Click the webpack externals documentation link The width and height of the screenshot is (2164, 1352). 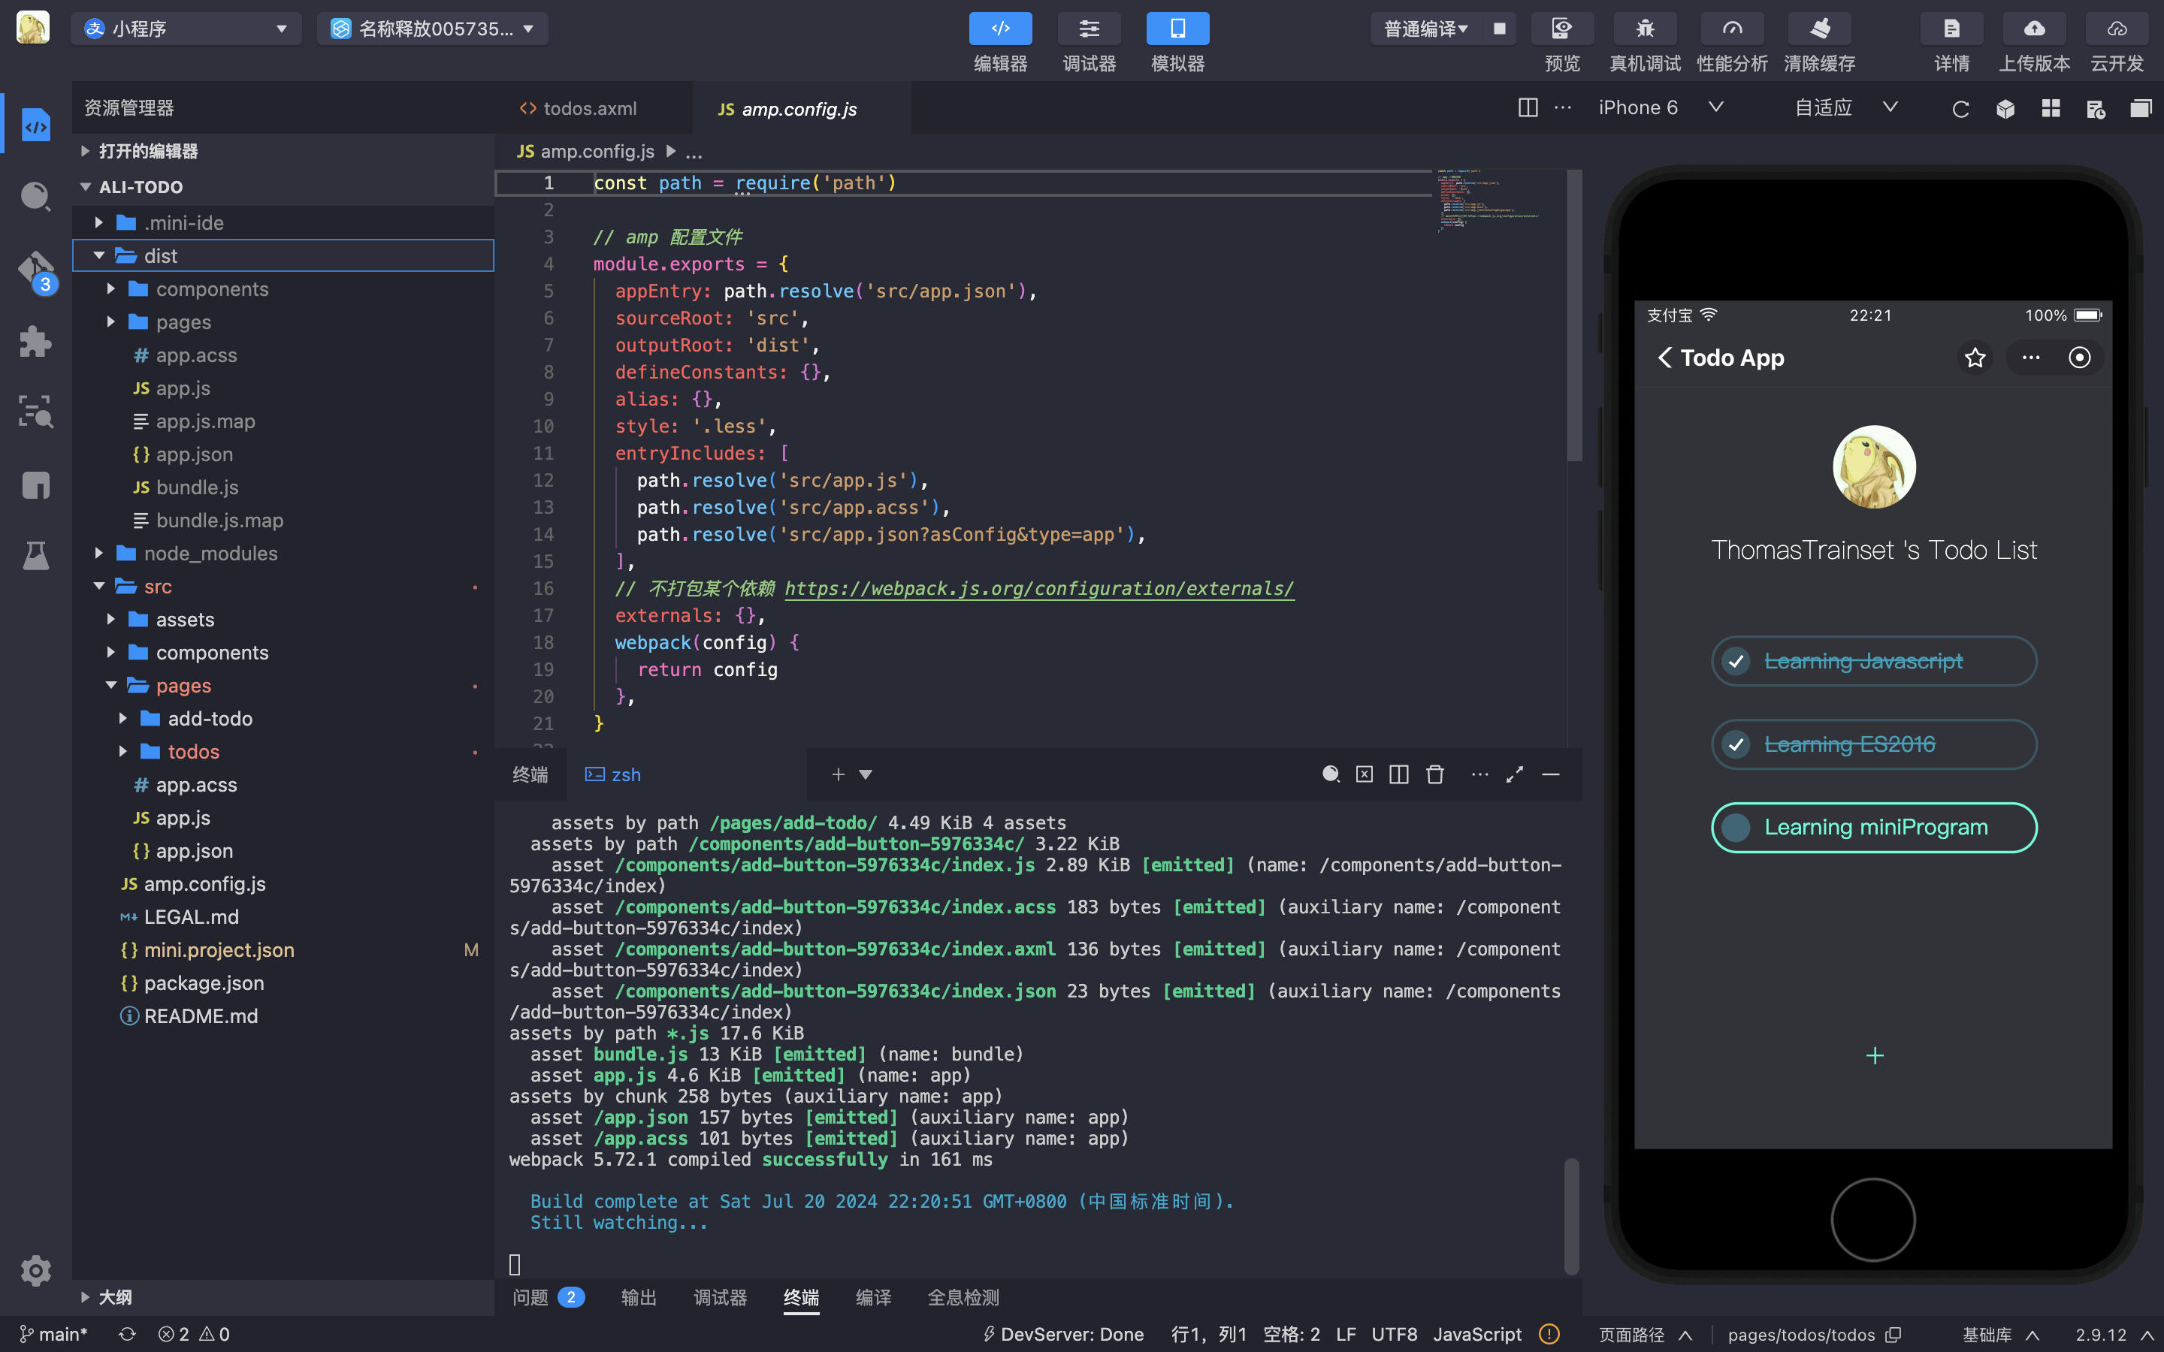1038,588
